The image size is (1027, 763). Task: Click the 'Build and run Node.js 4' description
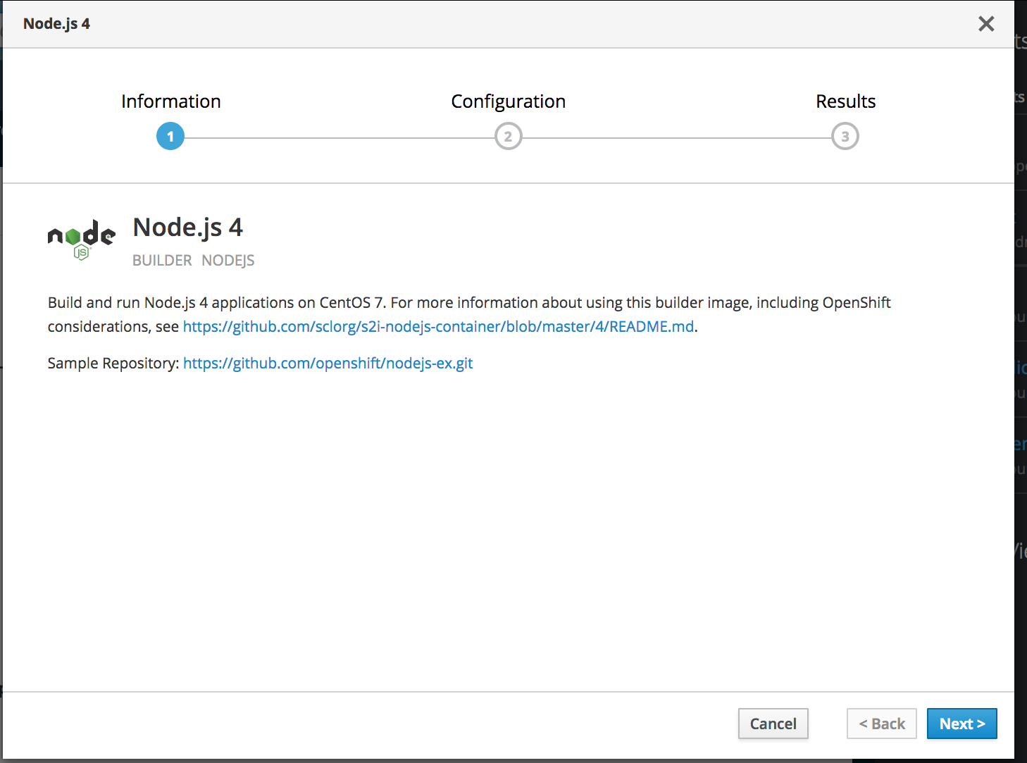469,315
